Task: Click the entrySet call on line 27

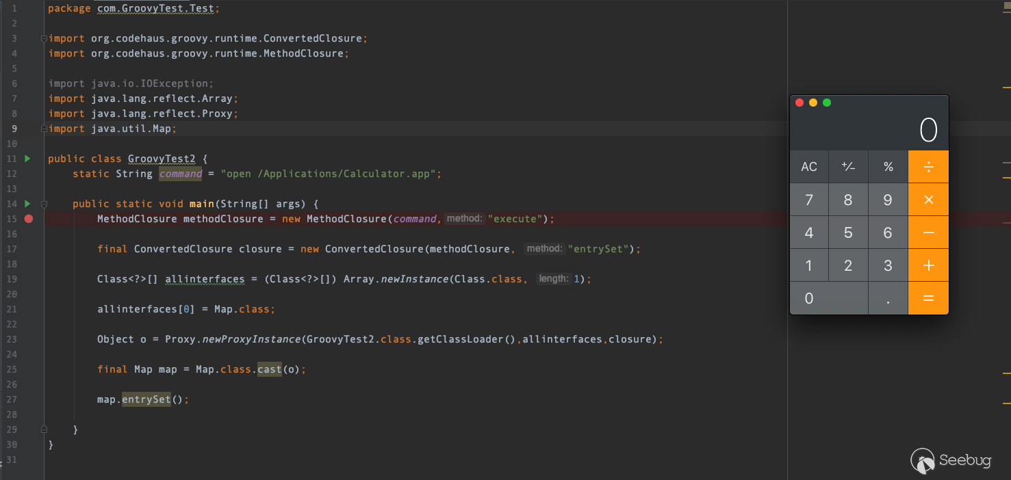Action: tap(146, 399)
